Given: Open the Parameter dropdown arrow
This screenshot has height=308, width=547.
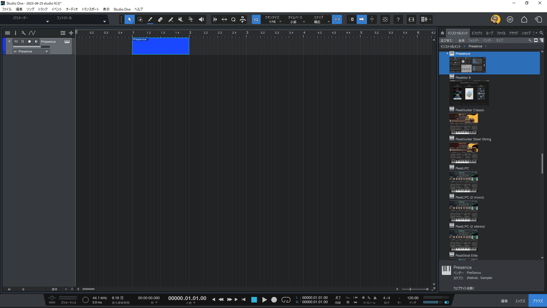Looking at the screenshot, I should pyautogui.click(x=47, y=21).
